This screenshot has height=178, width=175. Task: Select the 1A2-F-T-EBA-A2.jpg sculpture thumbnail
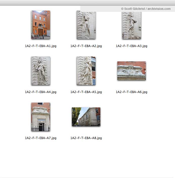(x=86, y=25)
